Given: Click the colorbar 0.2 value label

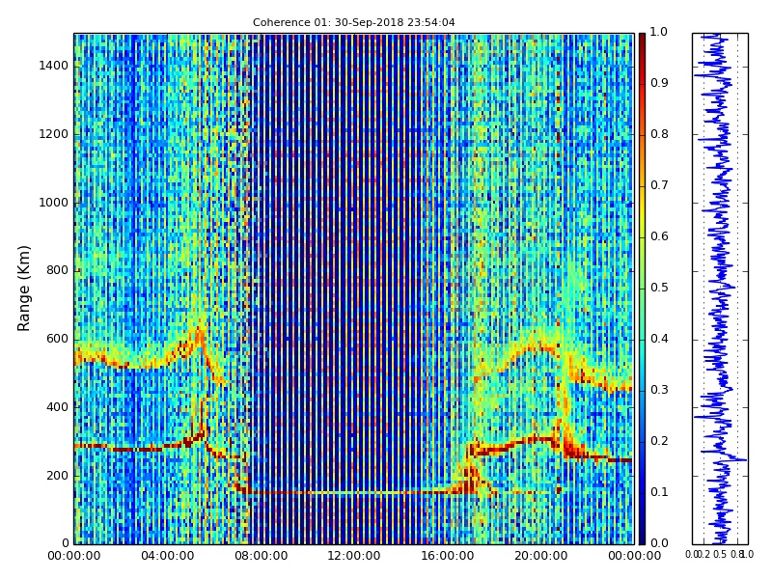Looking at the screenshot, I should 659,441.
